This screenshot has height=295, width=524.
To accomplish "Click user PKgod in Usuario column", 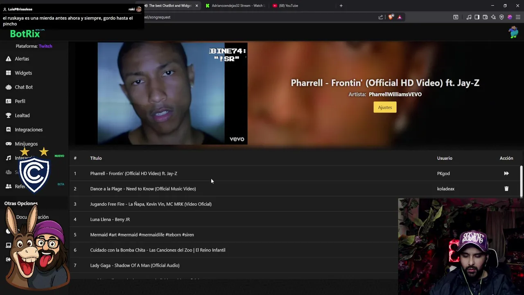I will 443,174.
